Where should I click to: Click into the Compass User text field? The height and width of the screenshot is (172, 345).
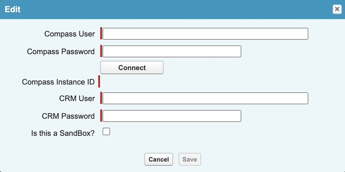pos(205,34)
